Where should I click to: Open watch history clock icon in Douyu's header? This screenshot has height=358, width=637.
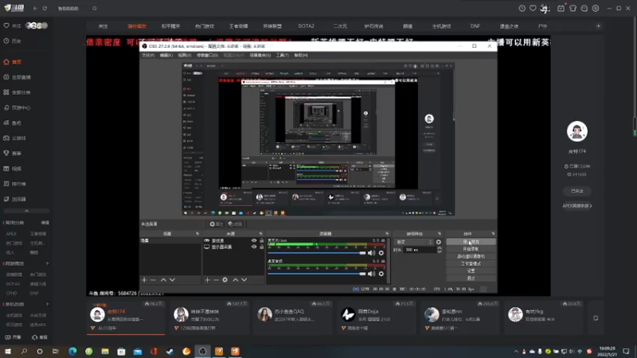pos(522,8)
